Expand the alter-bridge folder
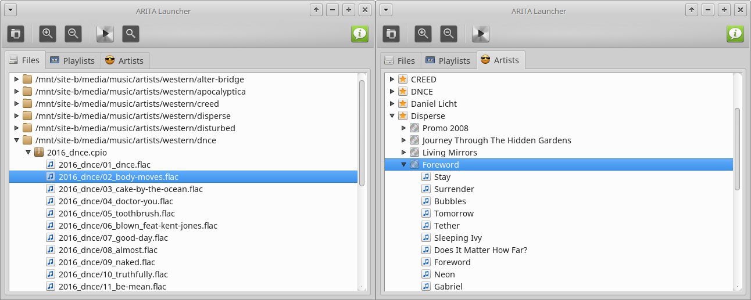The image size is (751, 300). tap(16, 79)
